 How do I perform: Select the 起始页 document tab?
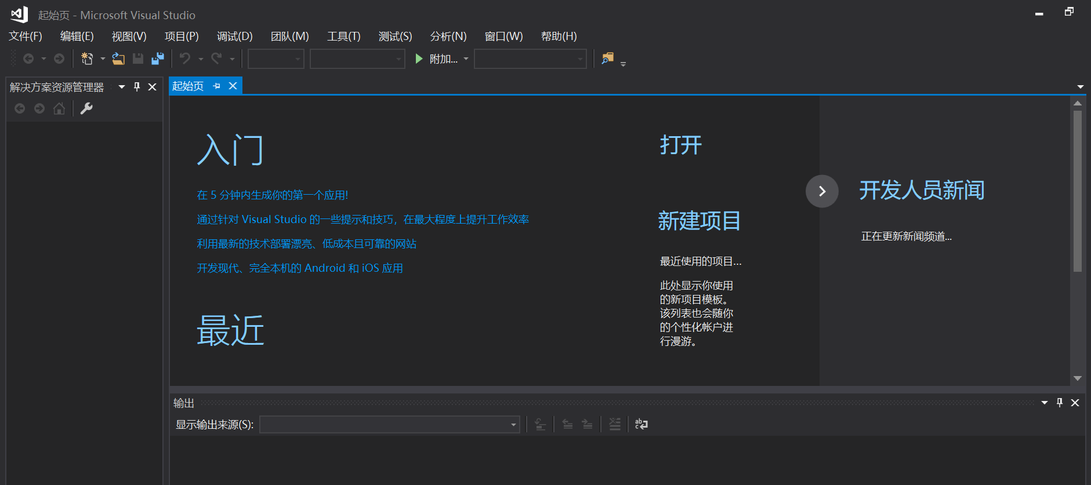[x=188, y=86]
